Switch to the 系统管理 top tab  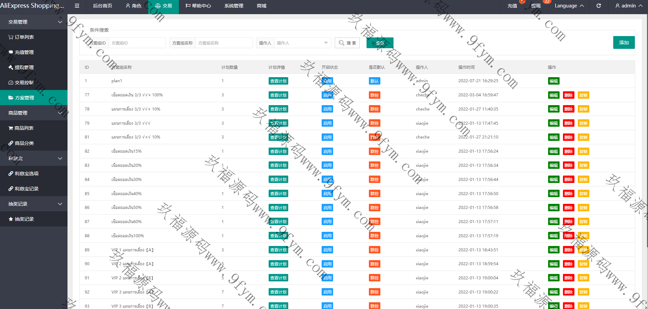(x=234, y=6)
